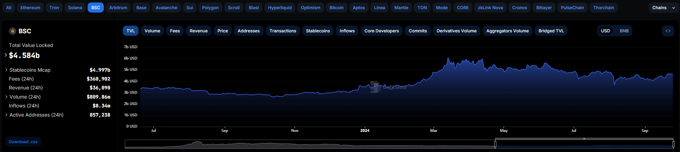
Task: Click the BSC chain logo icon
Action: [13, 31]
